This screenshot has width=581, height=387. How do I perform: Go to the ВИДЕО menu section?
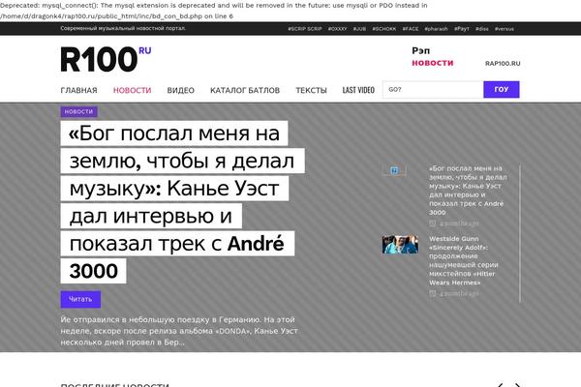(x=181, y=90)
